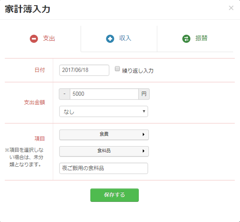240x222 pixels.
Task: Click the 繰り返し入力 checkbox label
Action: (138, 71)
